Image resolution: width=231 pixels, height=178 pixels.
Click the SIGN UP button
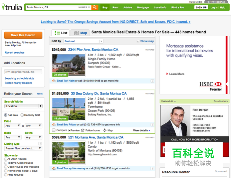pyautogui.click(x=201, y=8)
